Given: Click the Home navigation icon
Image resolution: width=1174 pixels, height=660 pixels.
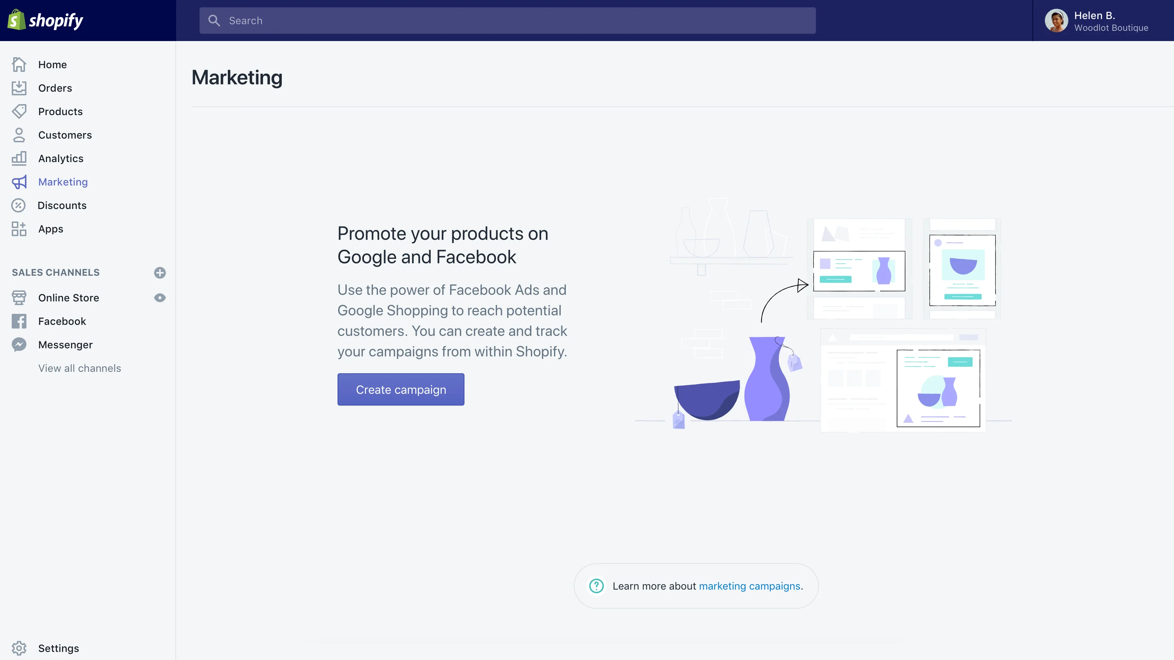Looking at the screenshot, I should [19, 65].
